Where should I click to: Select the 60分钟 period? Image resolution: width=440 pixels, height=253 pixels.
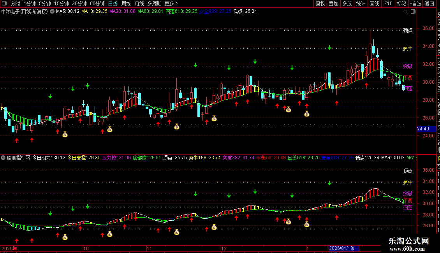(x=97, y=4)
